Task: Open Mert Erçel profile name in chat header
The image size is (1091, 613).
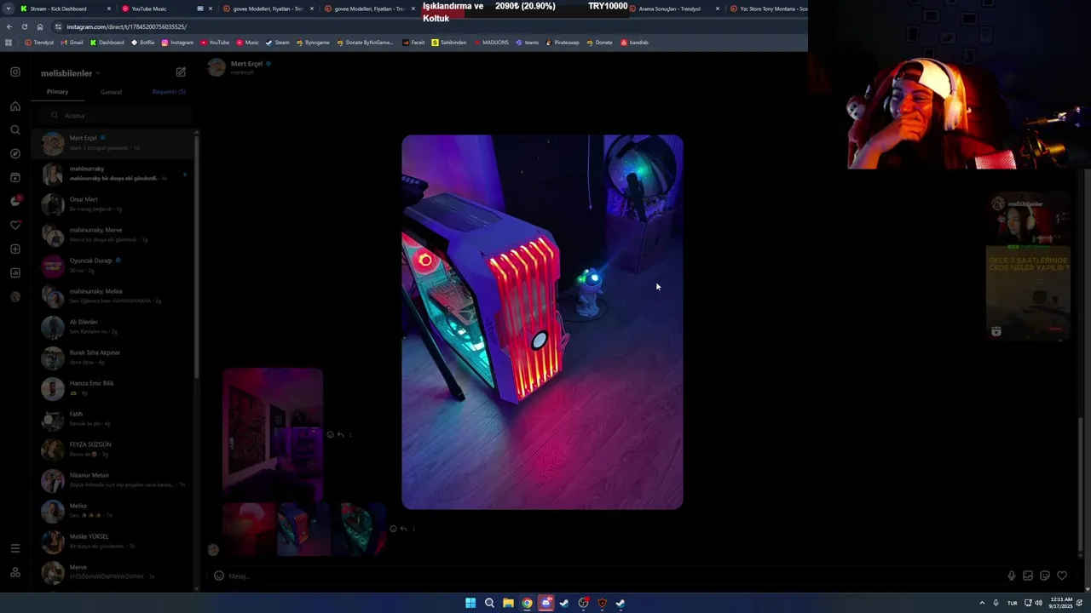Action: 246,64
